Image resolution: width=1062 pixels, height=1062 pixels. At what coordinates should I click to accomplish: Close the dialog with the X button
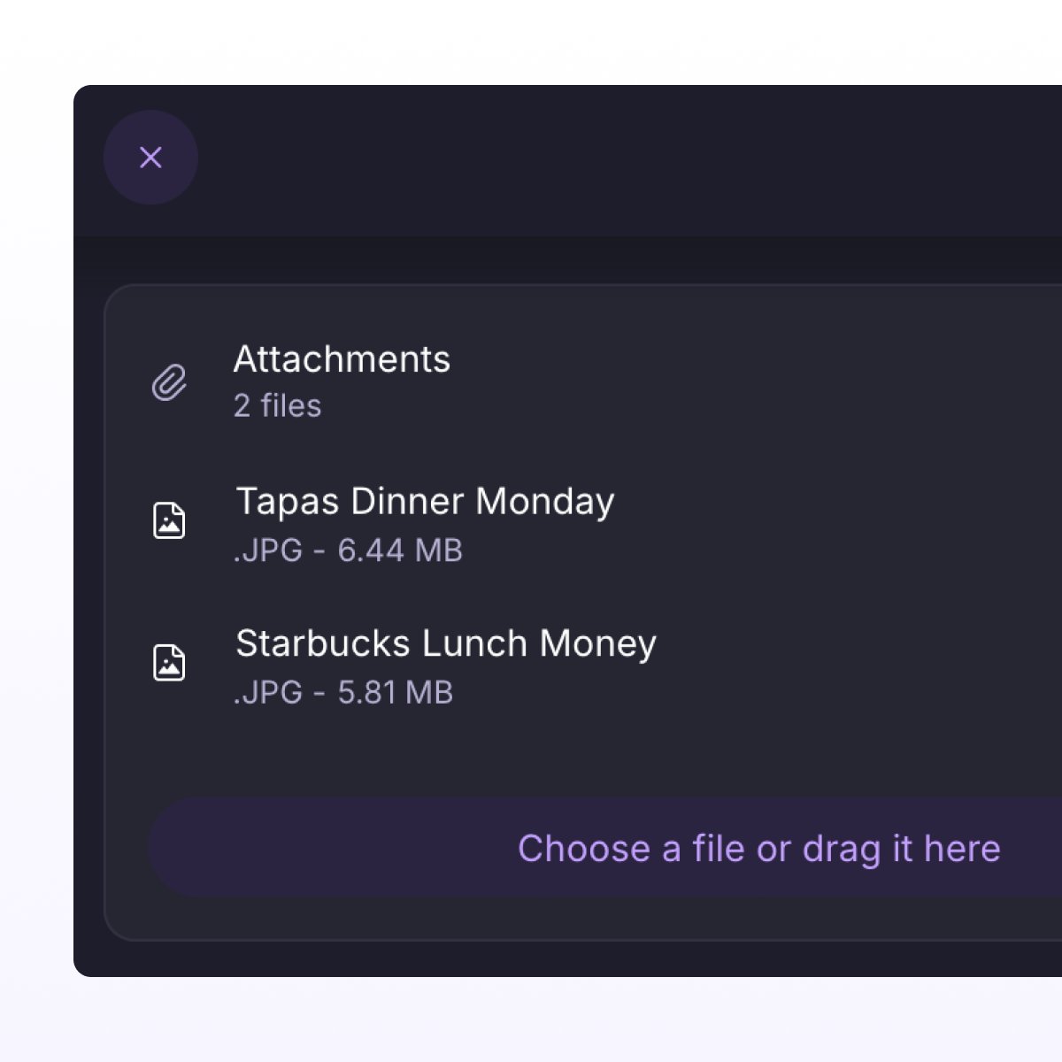click(x=150, y=158)
